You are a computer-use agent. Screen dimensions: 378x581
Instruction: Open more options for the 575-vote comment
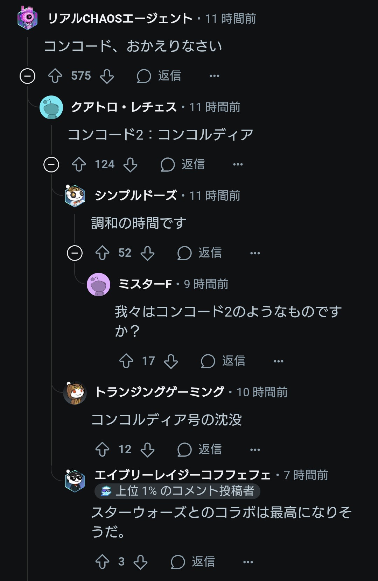[214, 76]
